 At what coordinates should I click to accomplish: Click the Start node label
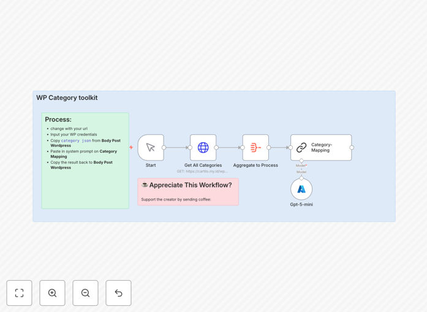(151, 165)
